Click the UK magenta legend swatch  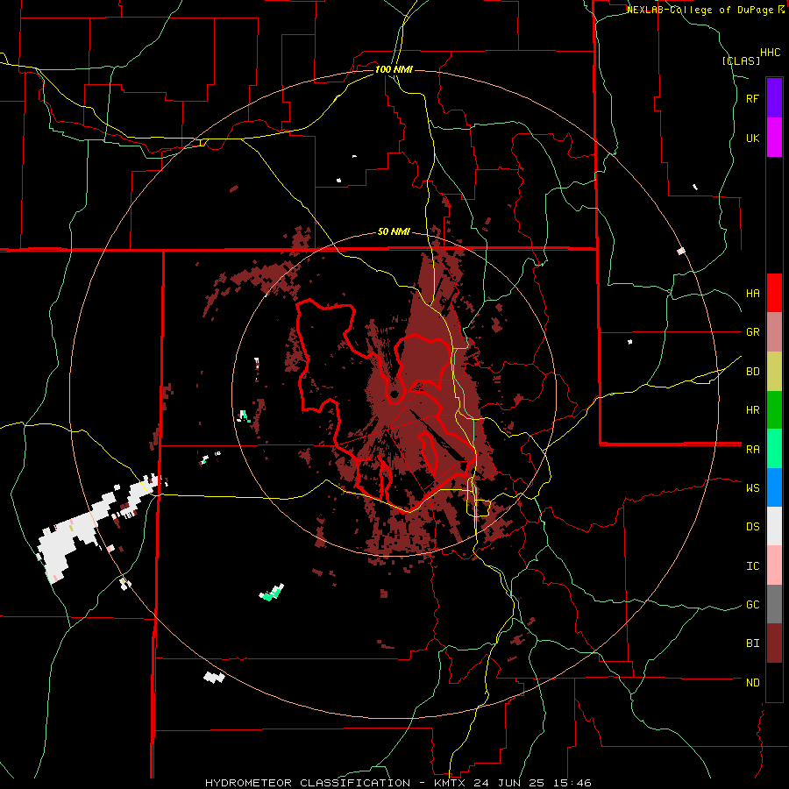(774, 138)
